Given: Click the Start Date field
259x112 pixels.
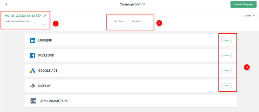Looking at the screenshot, I should pyautogui.click(x=121, y=25).
